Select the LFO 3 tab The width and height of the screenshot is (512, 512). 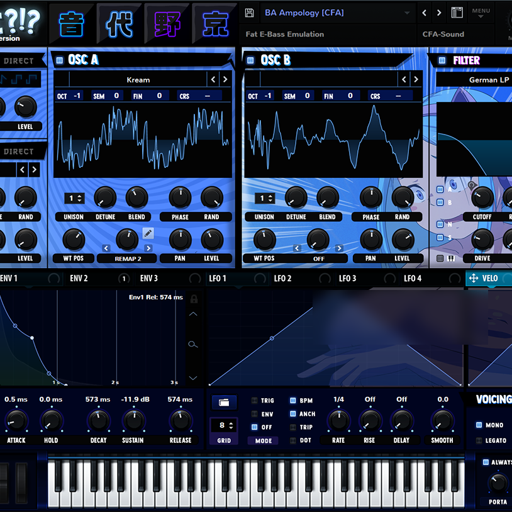pos(347,279)
